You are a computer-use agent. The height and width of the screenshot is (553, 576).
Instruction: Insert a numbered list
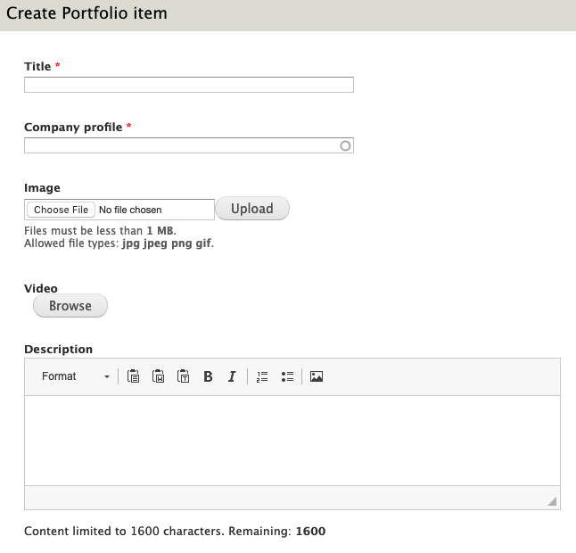(x=262, y=376)
